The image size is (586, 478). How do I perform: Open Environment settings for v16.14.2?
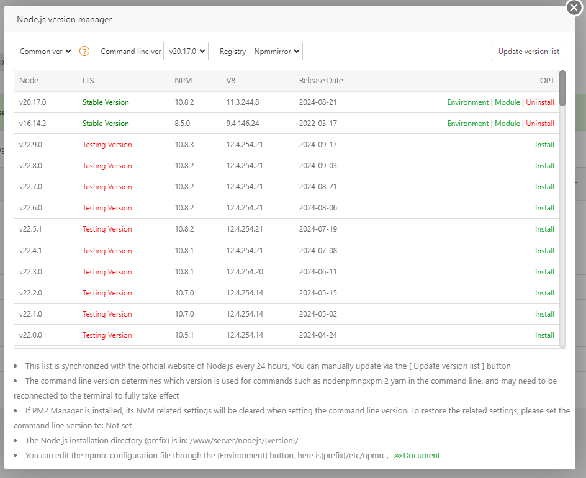(x=467, y=124)
